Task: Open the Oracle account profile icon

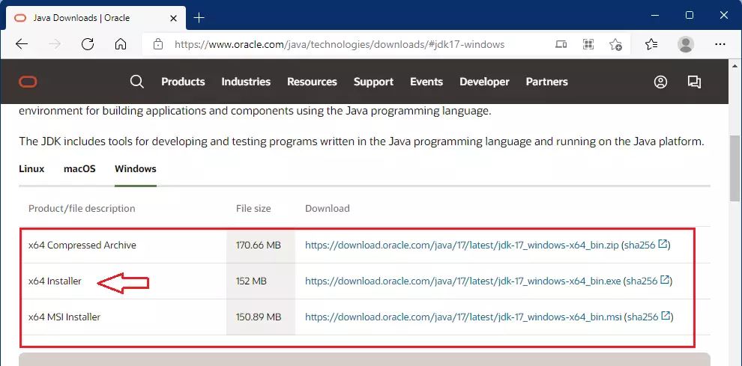Action: coord(660,82)
